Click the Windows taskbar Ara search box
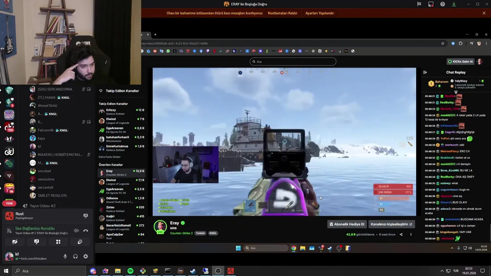491x276 pixels. point(49,271)
